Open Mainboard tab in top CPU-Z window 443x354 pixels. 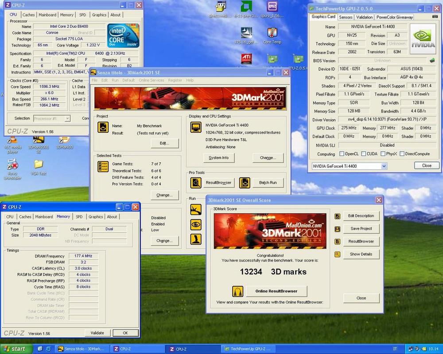[47, 15]
